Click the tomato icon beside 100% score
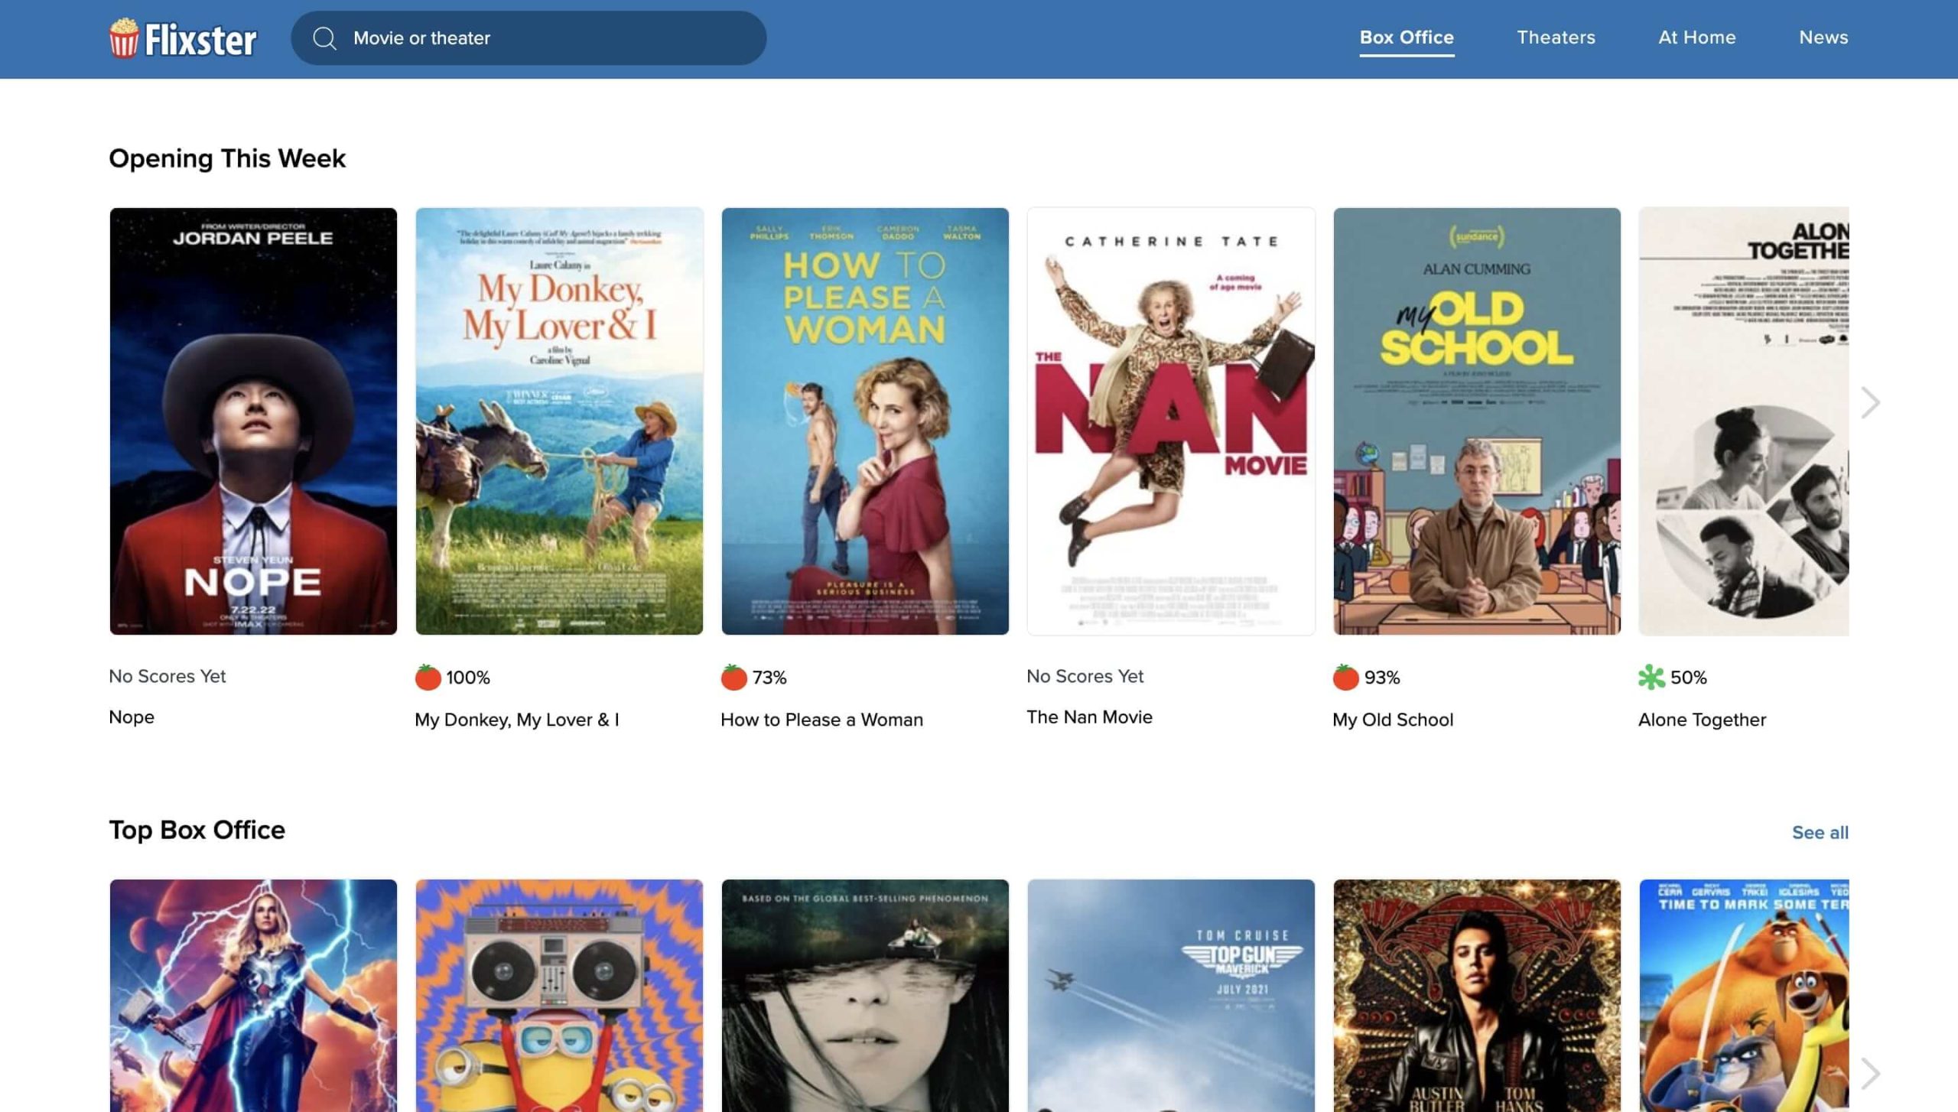The height and width of the screenshot is (1112, 1958). coord(428,677)
